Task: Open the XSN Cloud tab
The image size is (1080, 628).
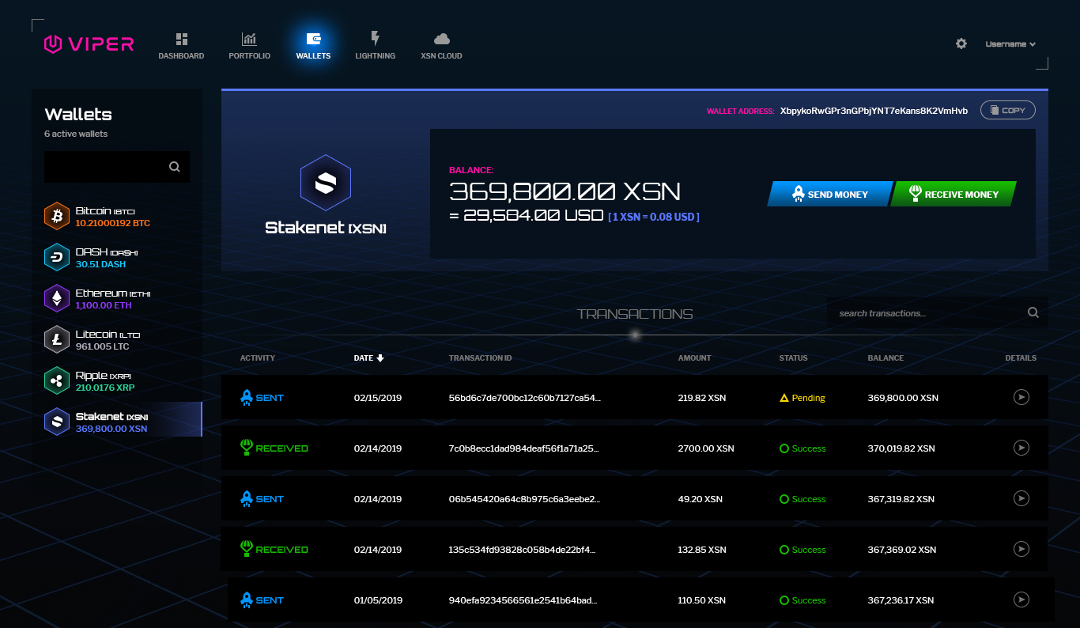Action: (441, 46)
